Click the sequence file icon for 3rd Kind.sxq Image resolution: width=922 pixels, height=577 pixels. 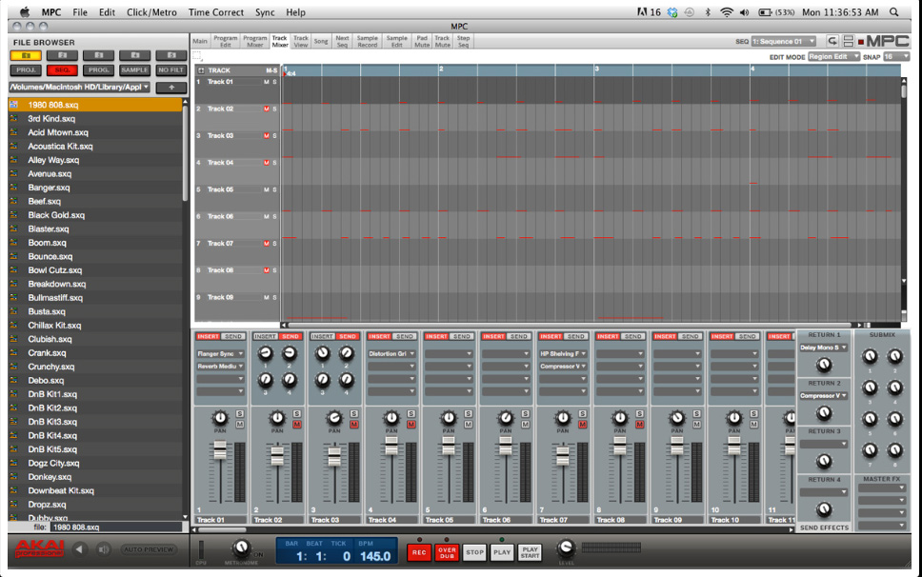pyautogui.click(x=13, y=119)
